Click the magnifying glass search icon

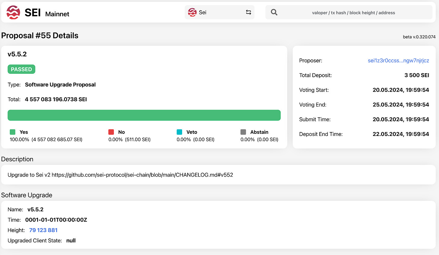pos(274,12)
